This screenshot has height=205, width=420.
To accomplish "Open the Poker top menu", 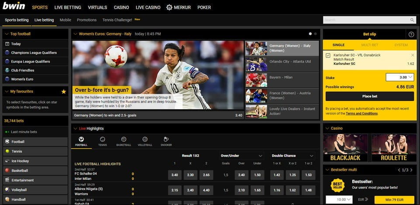I will [204, 7].
